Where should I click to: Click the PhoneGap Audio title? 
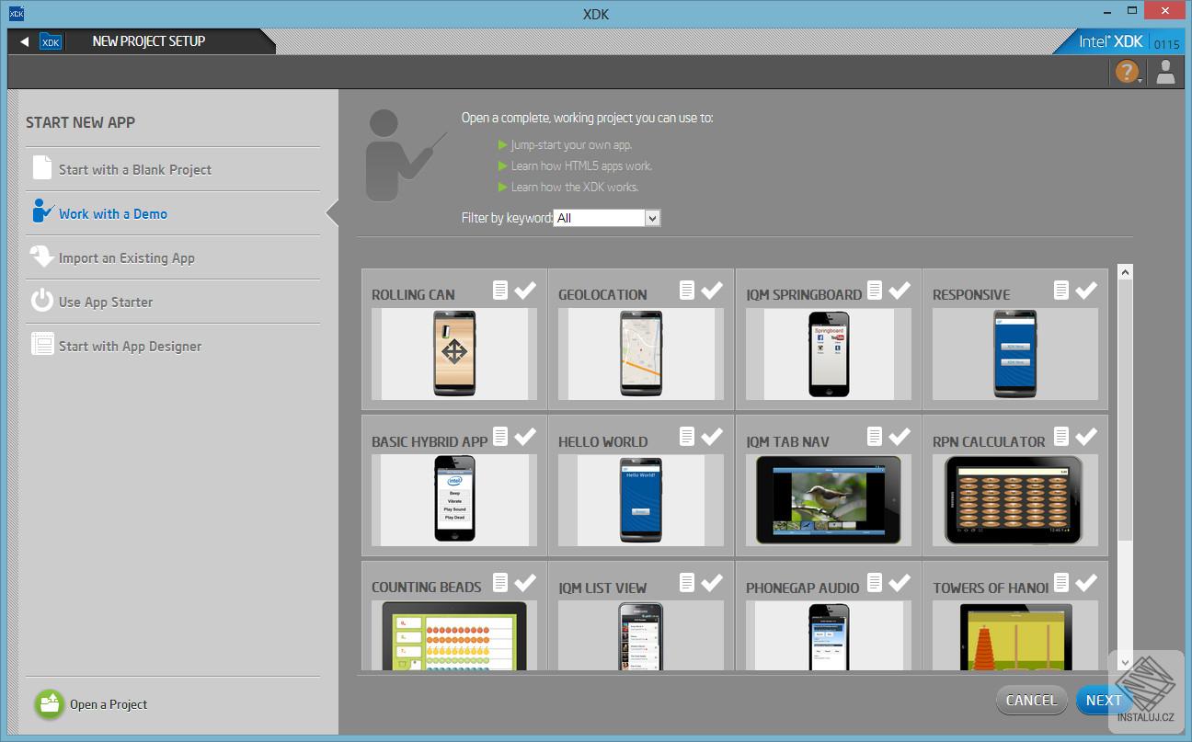click(x=803, y=588)
